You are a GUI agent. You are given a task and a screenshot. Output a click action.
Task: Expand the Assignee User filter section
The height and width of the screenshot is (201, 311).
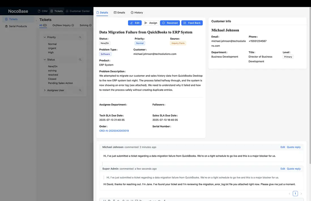click(44, 90)
